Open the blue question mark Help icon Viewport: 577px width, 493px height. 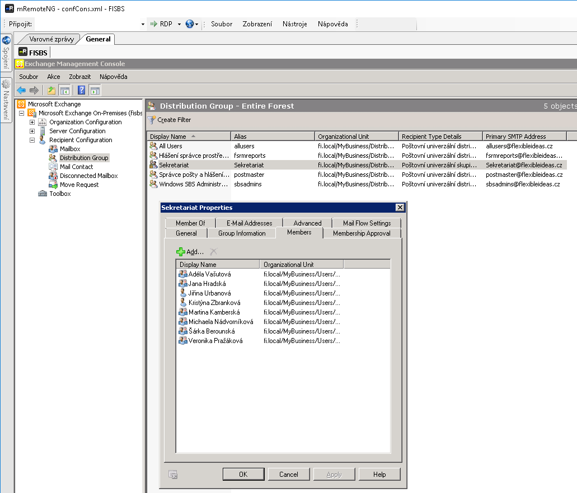point(82,90)
